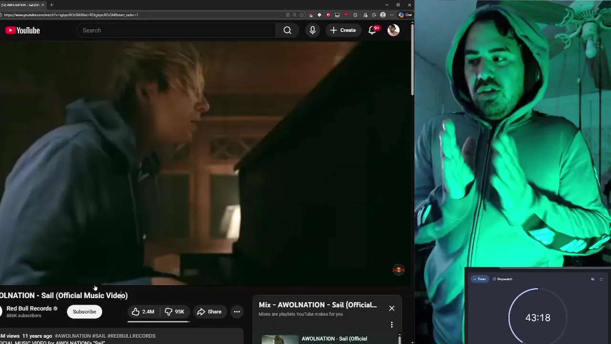Mute the timer widget sound icon
This screenshot has width=611, height=344.
coord(593,279)
